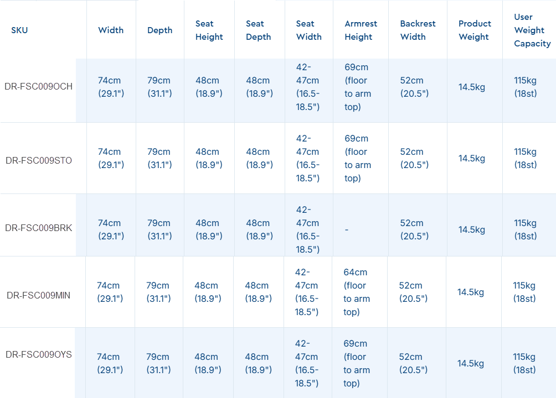This screenshot has width=556, height=398.
Task: Select the DR-FSC009BRK SKU cell
Action: pyautogui.click(x=39, y=228)
